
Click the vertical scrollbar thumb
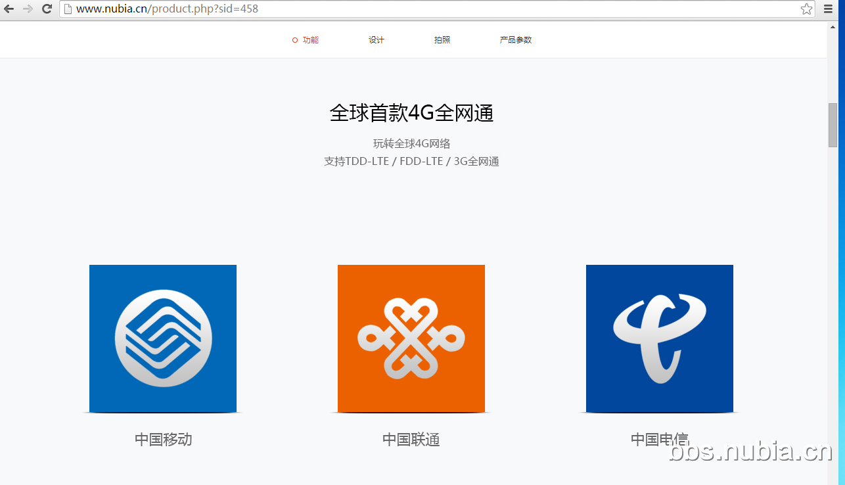pos(833,125)
